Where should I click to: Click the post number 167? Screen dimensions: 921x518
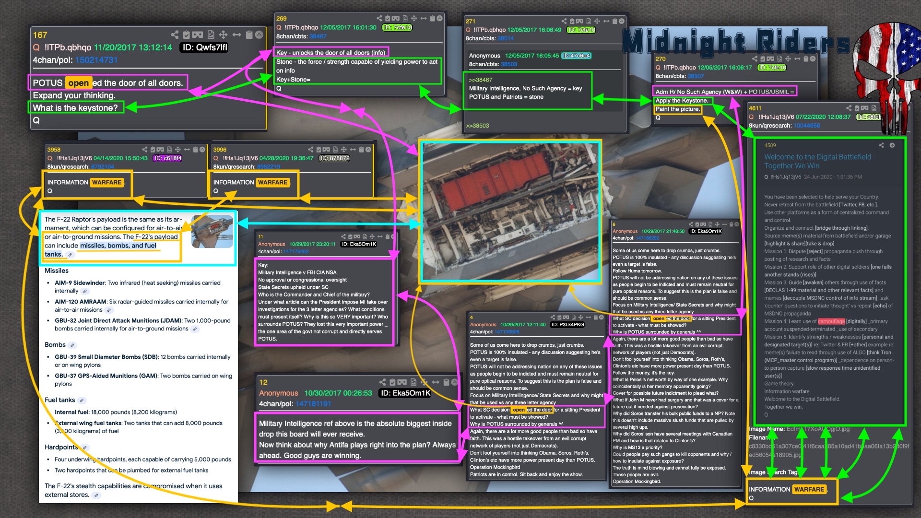coord(40,35)
